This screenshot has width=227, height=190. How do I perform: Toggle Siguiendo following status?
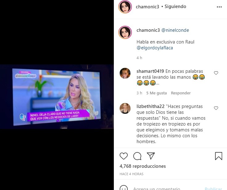[x=175, y=6]
